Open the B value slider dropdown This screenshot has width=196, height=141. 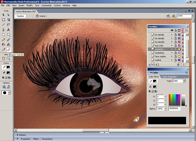pos(165,104)
